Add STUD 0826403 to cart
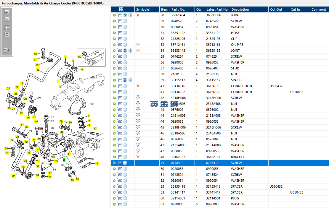 pos(120,68)
